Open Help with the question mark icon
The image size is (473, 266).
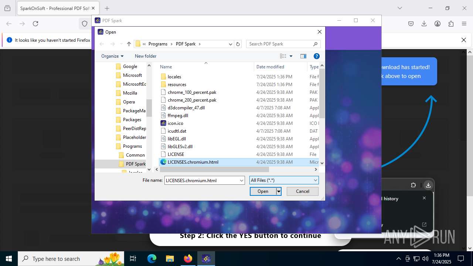pyautogui.click(x=316, y=56)
